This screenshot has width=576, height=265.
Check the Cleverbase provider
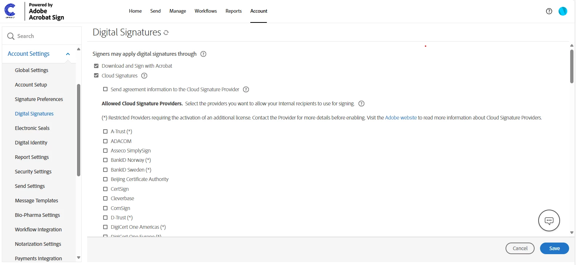[x=105, y=198]
